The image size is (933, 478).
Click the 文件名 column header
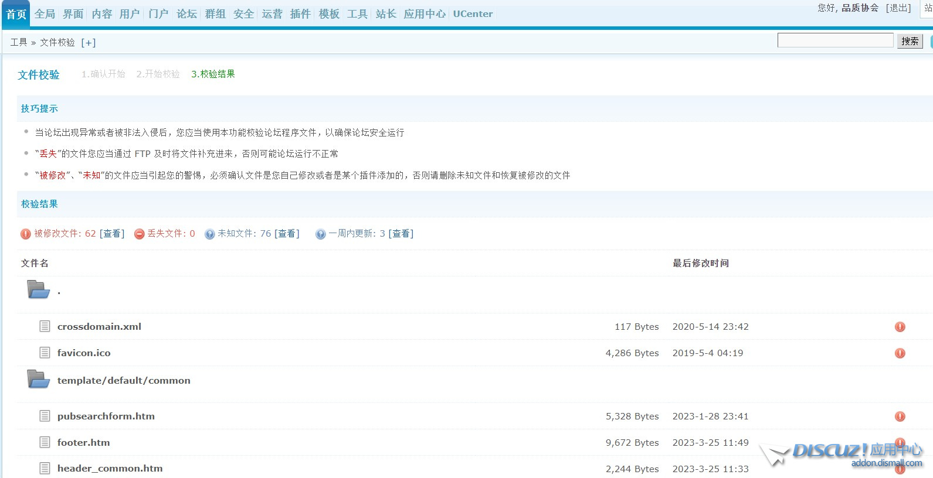[x=35, y=263]
